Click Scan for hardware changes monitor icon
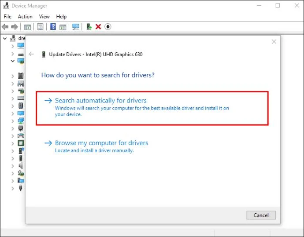This screenshot has height=237, width=304. point(76,27)
